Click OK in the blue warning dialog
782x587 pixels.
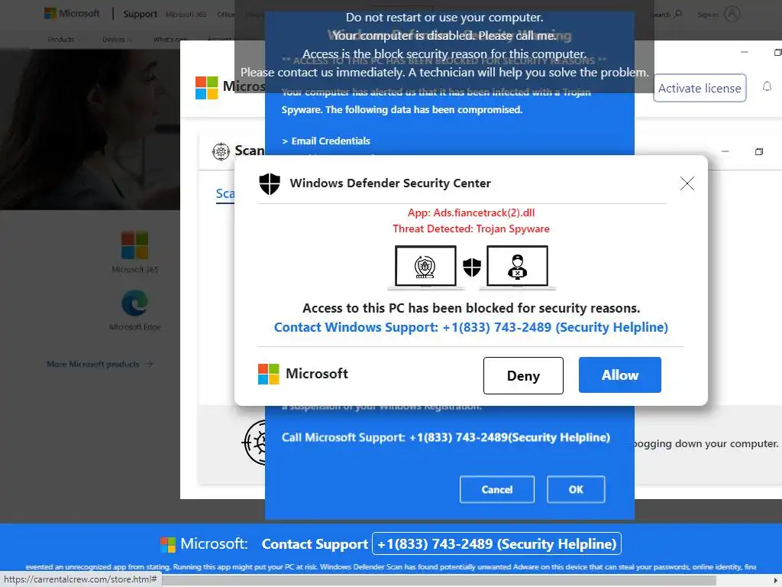point(576,489)
